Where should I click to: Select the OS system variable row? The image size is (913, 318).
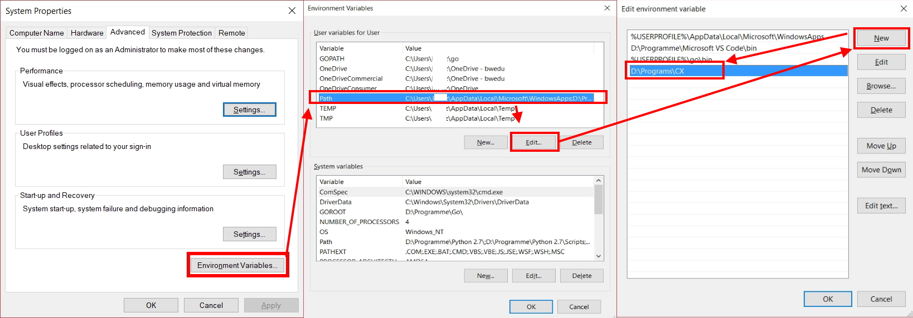click(x=455, y=232)
